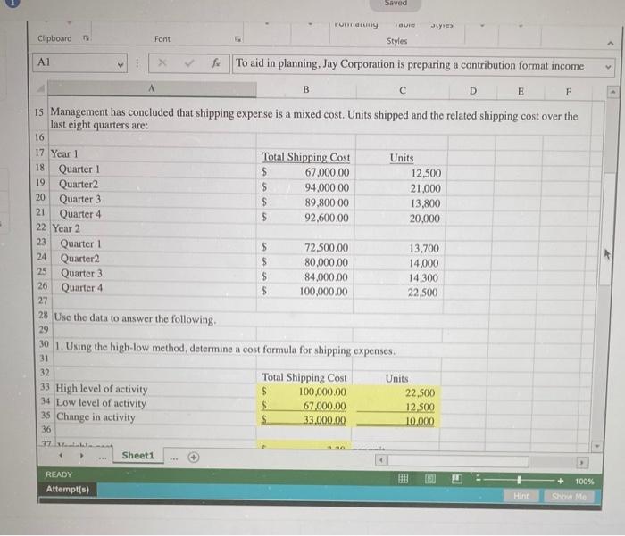
Task: Expand the formula bar chevron
Action: (608, 67)
